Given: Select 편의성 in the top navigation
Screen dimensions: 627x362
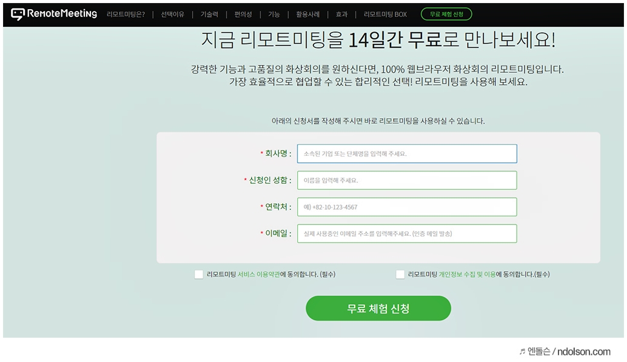Looking at the screenshot, I should 243,15.
